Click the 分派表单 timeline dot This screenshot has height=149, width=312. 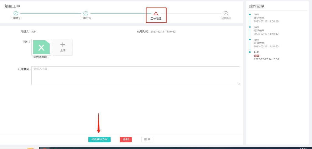coord(250,27)
